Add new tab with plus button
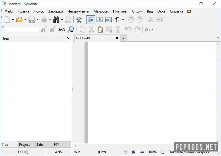Screen dimensions: 221x156 coord(123,38)
